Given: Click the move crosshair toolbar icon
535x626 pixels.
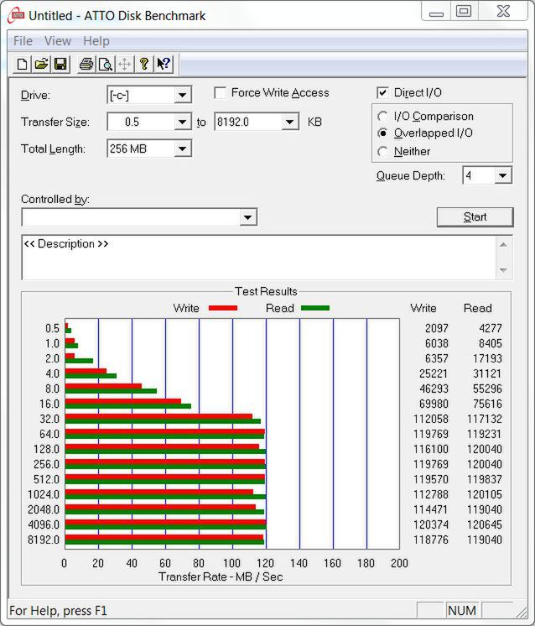Looking at the screenshot, I should tap(124, 65).
